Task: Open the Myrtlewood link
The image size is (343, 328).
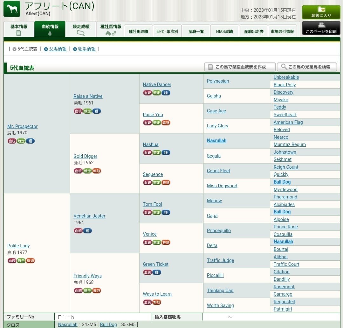Action: [x=285, y=190]
